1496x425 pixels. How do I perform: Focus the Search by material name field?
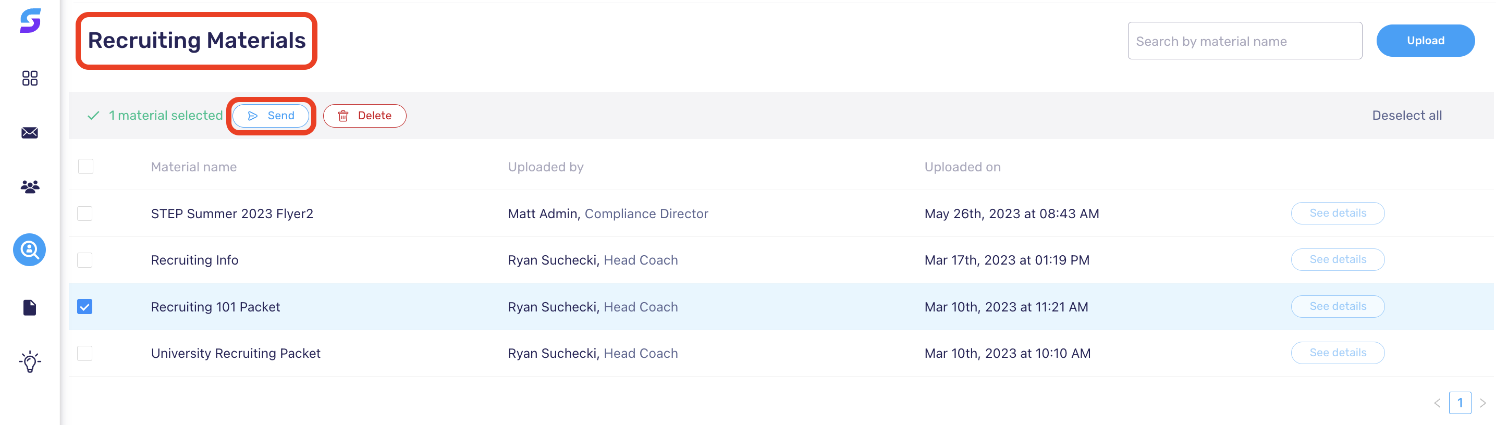1245,41
